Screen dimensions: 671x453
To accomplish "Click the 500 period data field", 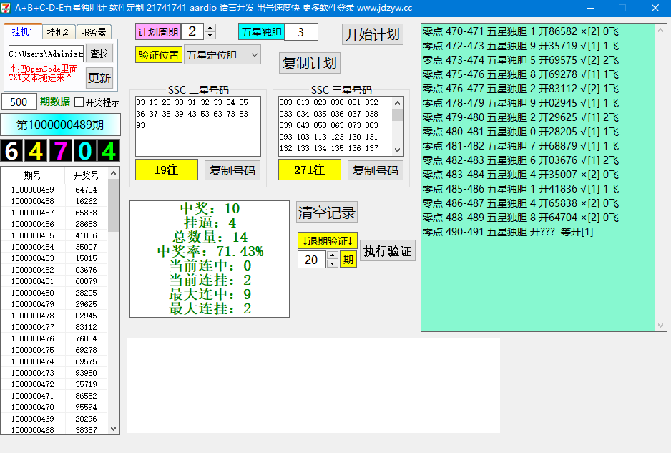I will click(19, 102).
